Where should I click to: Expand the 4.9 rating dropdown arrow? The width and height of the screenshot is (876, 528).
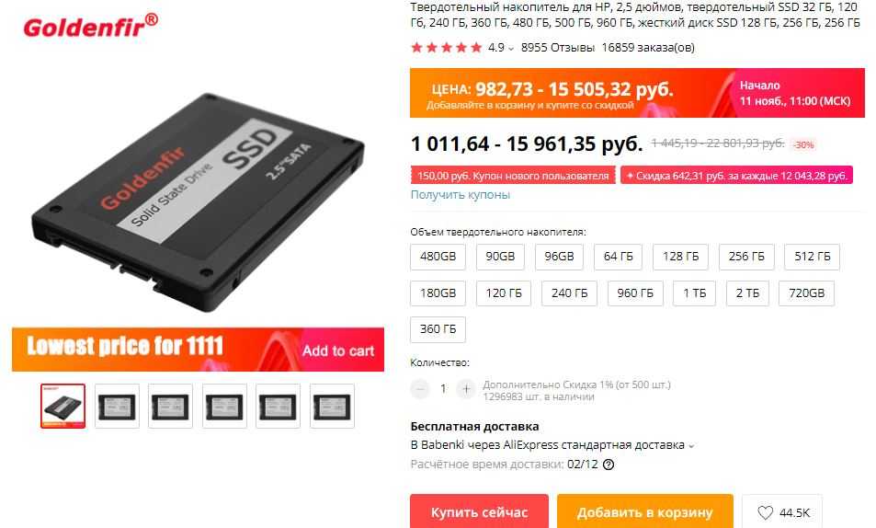tap(511, 49)
